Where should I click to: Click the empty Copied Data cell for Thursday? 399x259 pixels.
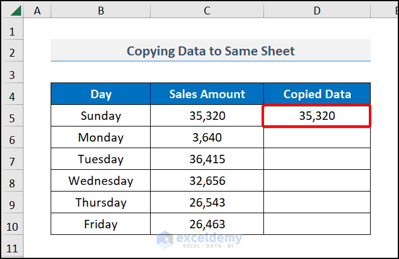point(317,202)
